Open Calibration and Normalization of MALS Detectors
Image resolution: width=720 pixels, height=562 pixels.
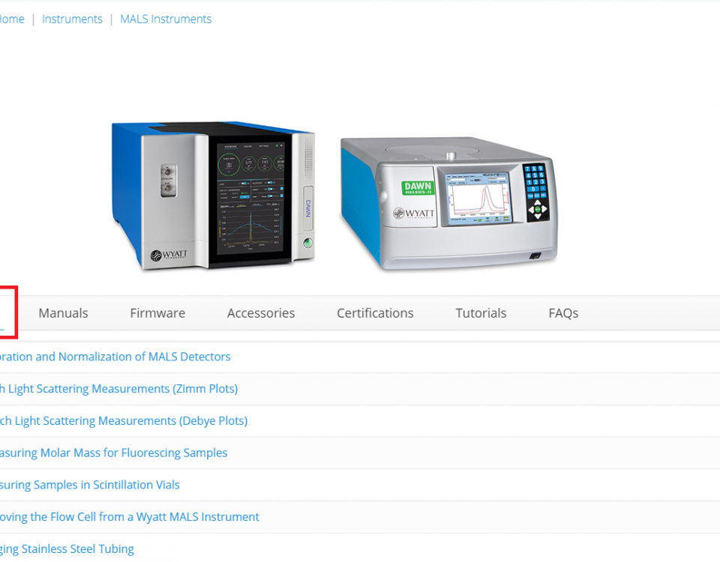click(114, 357)
